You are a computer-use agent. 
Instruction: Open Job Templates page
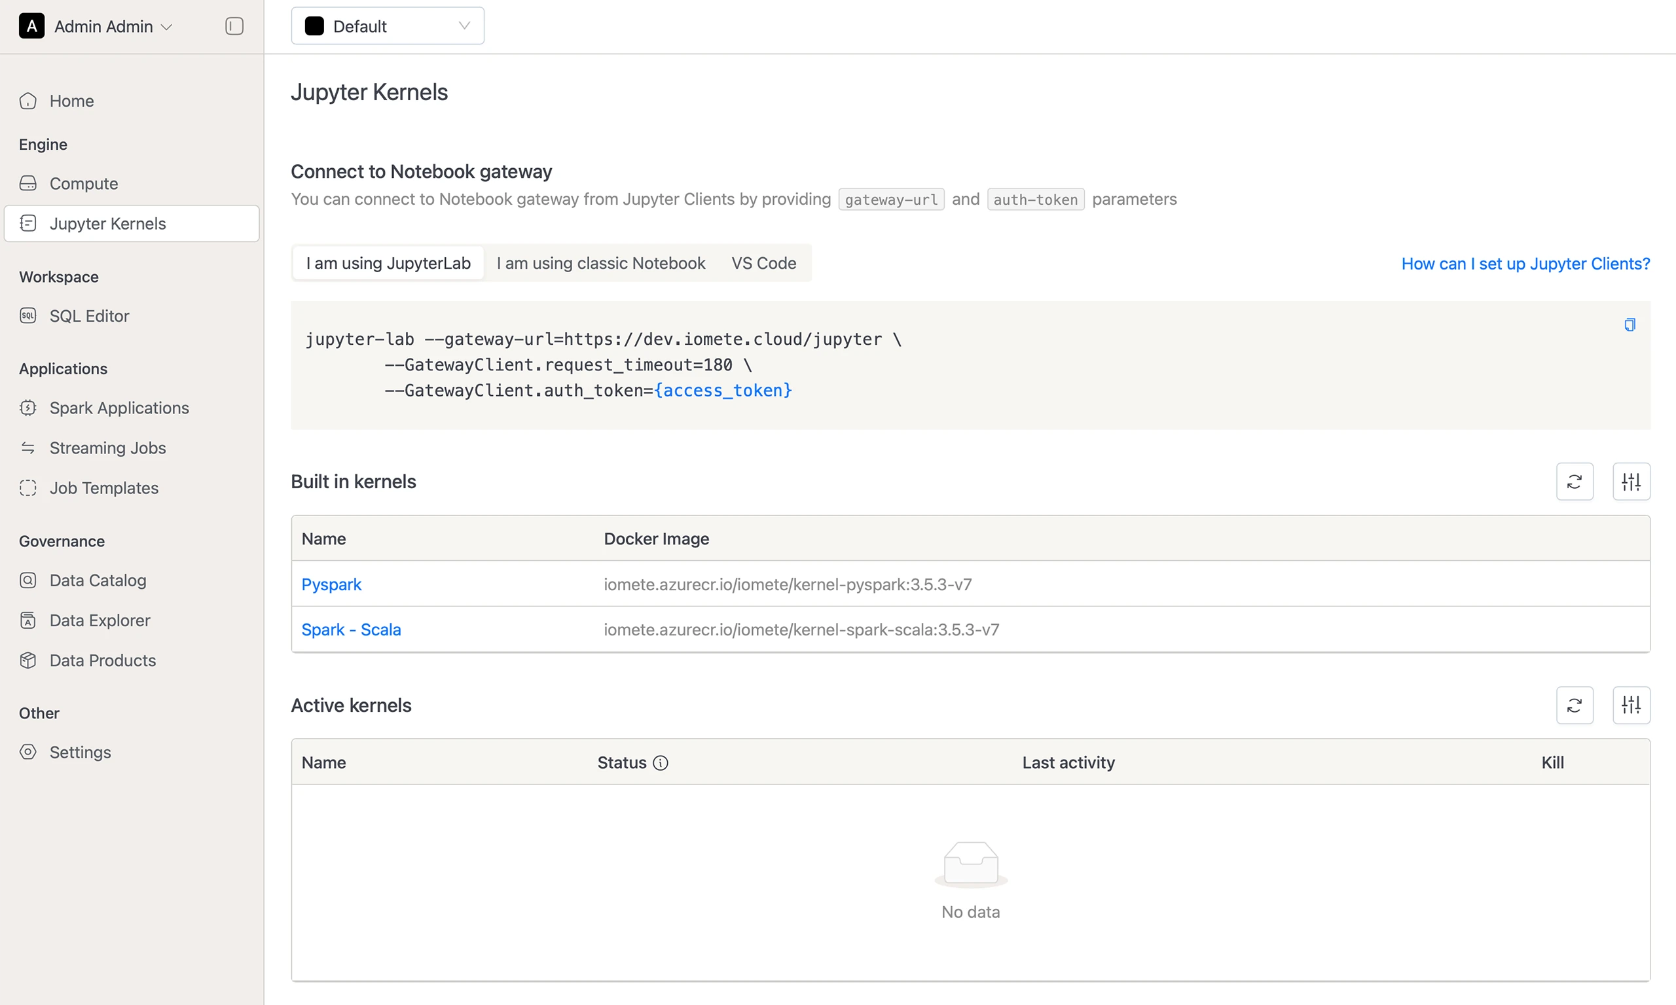(132, 487)
